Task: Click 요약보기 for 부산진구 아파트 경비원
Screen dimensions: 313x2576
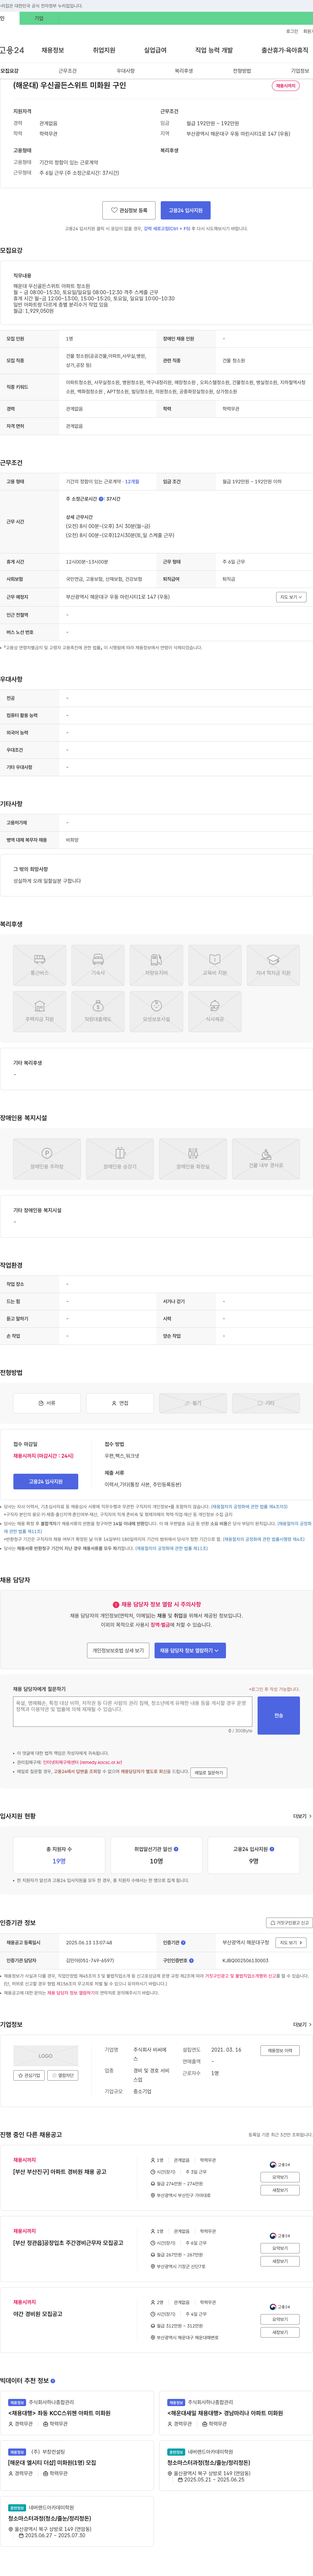Action: [x=280, y=2177]
